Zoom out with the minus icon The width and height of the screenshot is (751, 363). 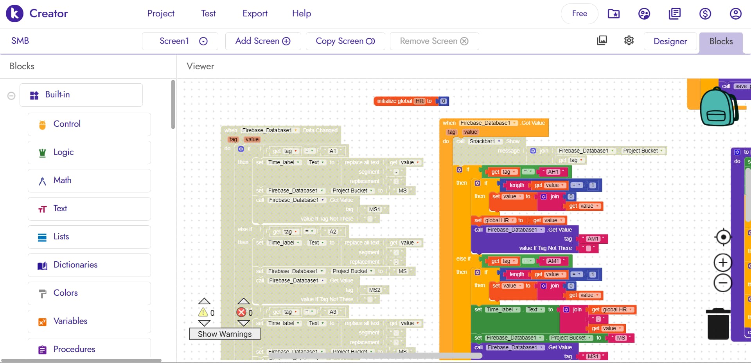coord(723,283)
